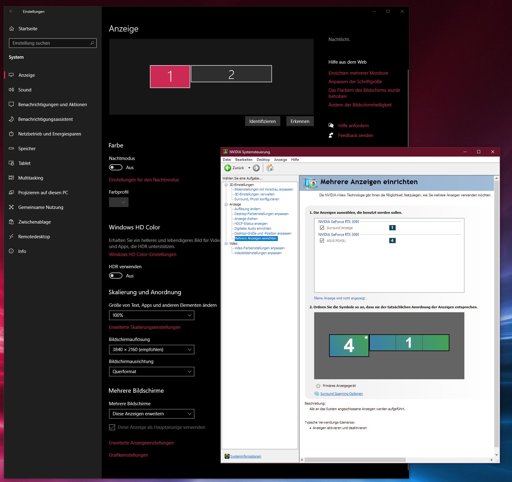Select display 4 symbol in NVIDIA arrangement
This screenshot has height=482, width=512.
(349, 346)
